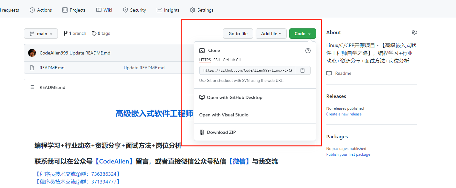
Task: Click the tags icon next to 0 tags
Action: coord(94,34)
